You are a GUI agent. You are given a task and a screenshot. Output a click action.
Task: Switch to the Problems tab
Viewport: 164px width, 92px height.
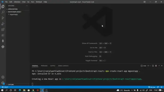[x=44, y=66]
